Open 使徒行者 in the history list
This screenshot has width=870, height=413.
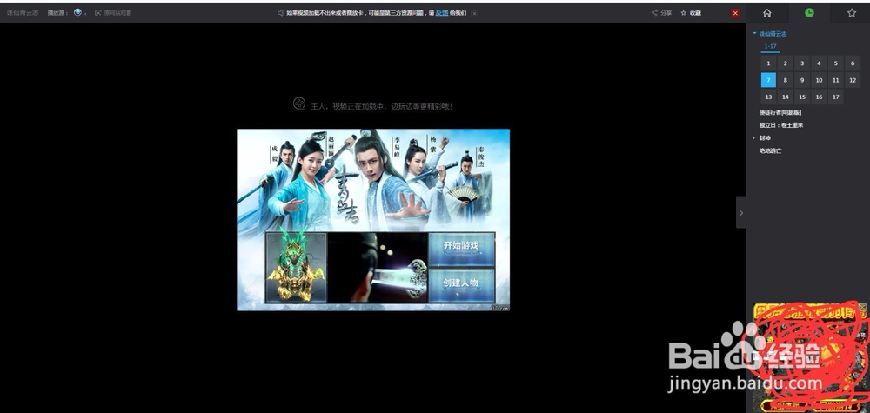tap(780, 112)
